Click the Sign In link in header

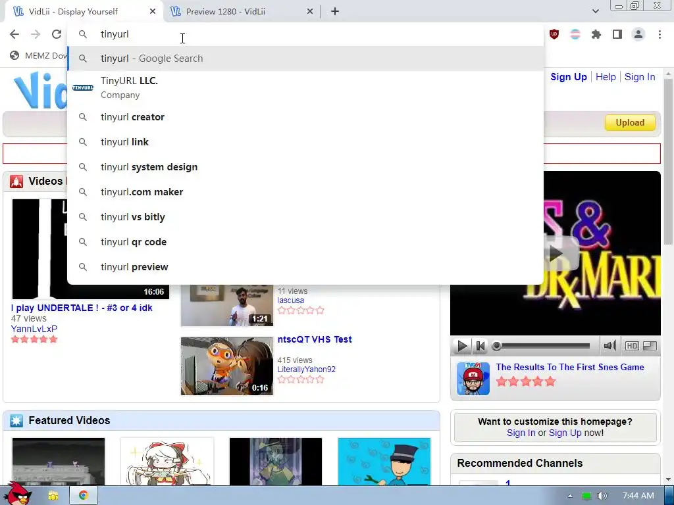(x=640, y=77)
